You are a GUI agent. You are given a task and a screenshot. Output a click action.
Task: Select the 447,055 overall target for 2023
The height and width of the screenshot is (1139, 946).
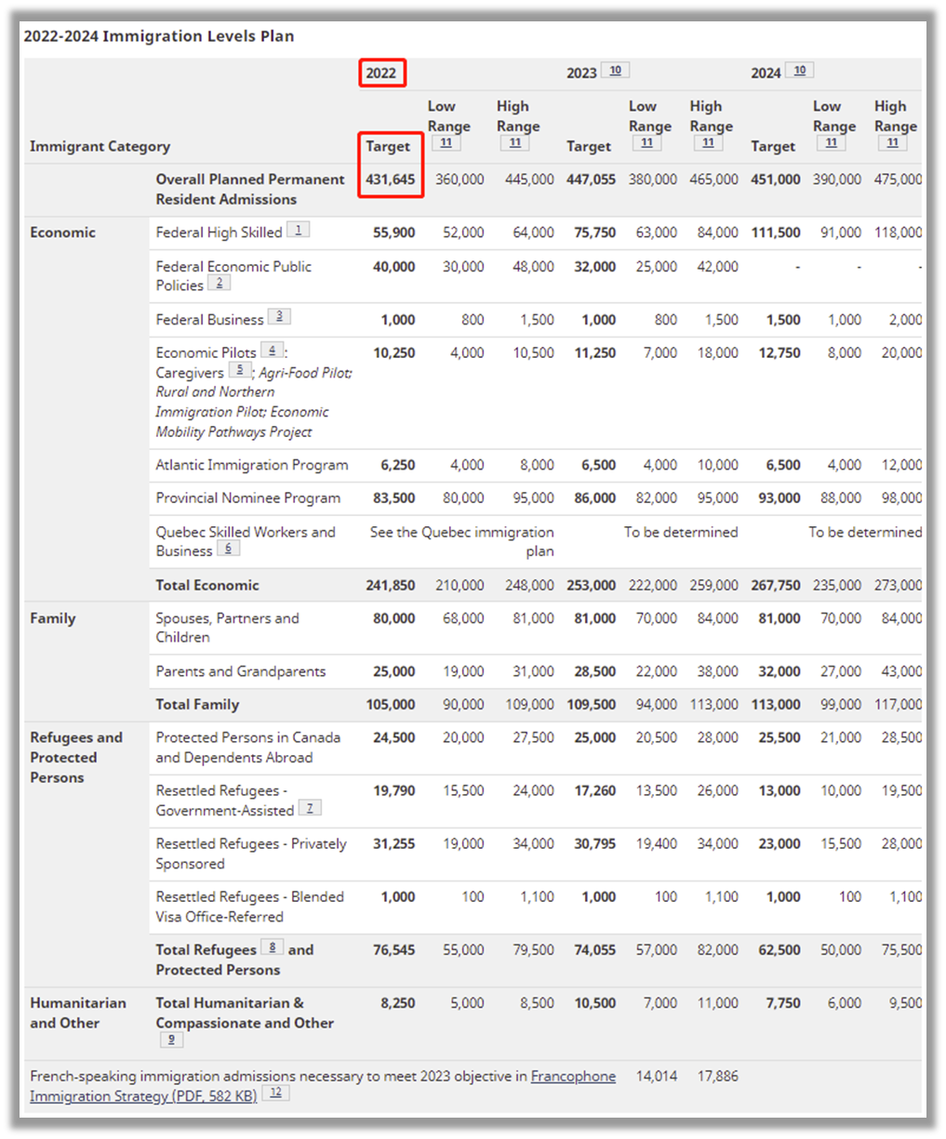pyautogui.click(x=592, y=179)
